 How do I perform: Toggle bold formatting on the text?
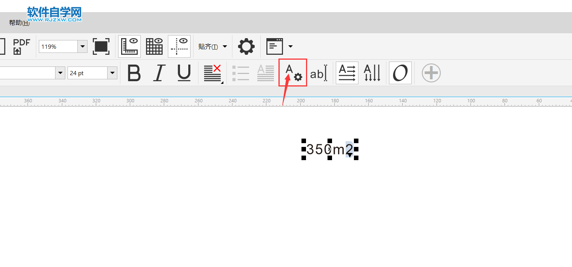pyautogui.click(x=134, y=73)
